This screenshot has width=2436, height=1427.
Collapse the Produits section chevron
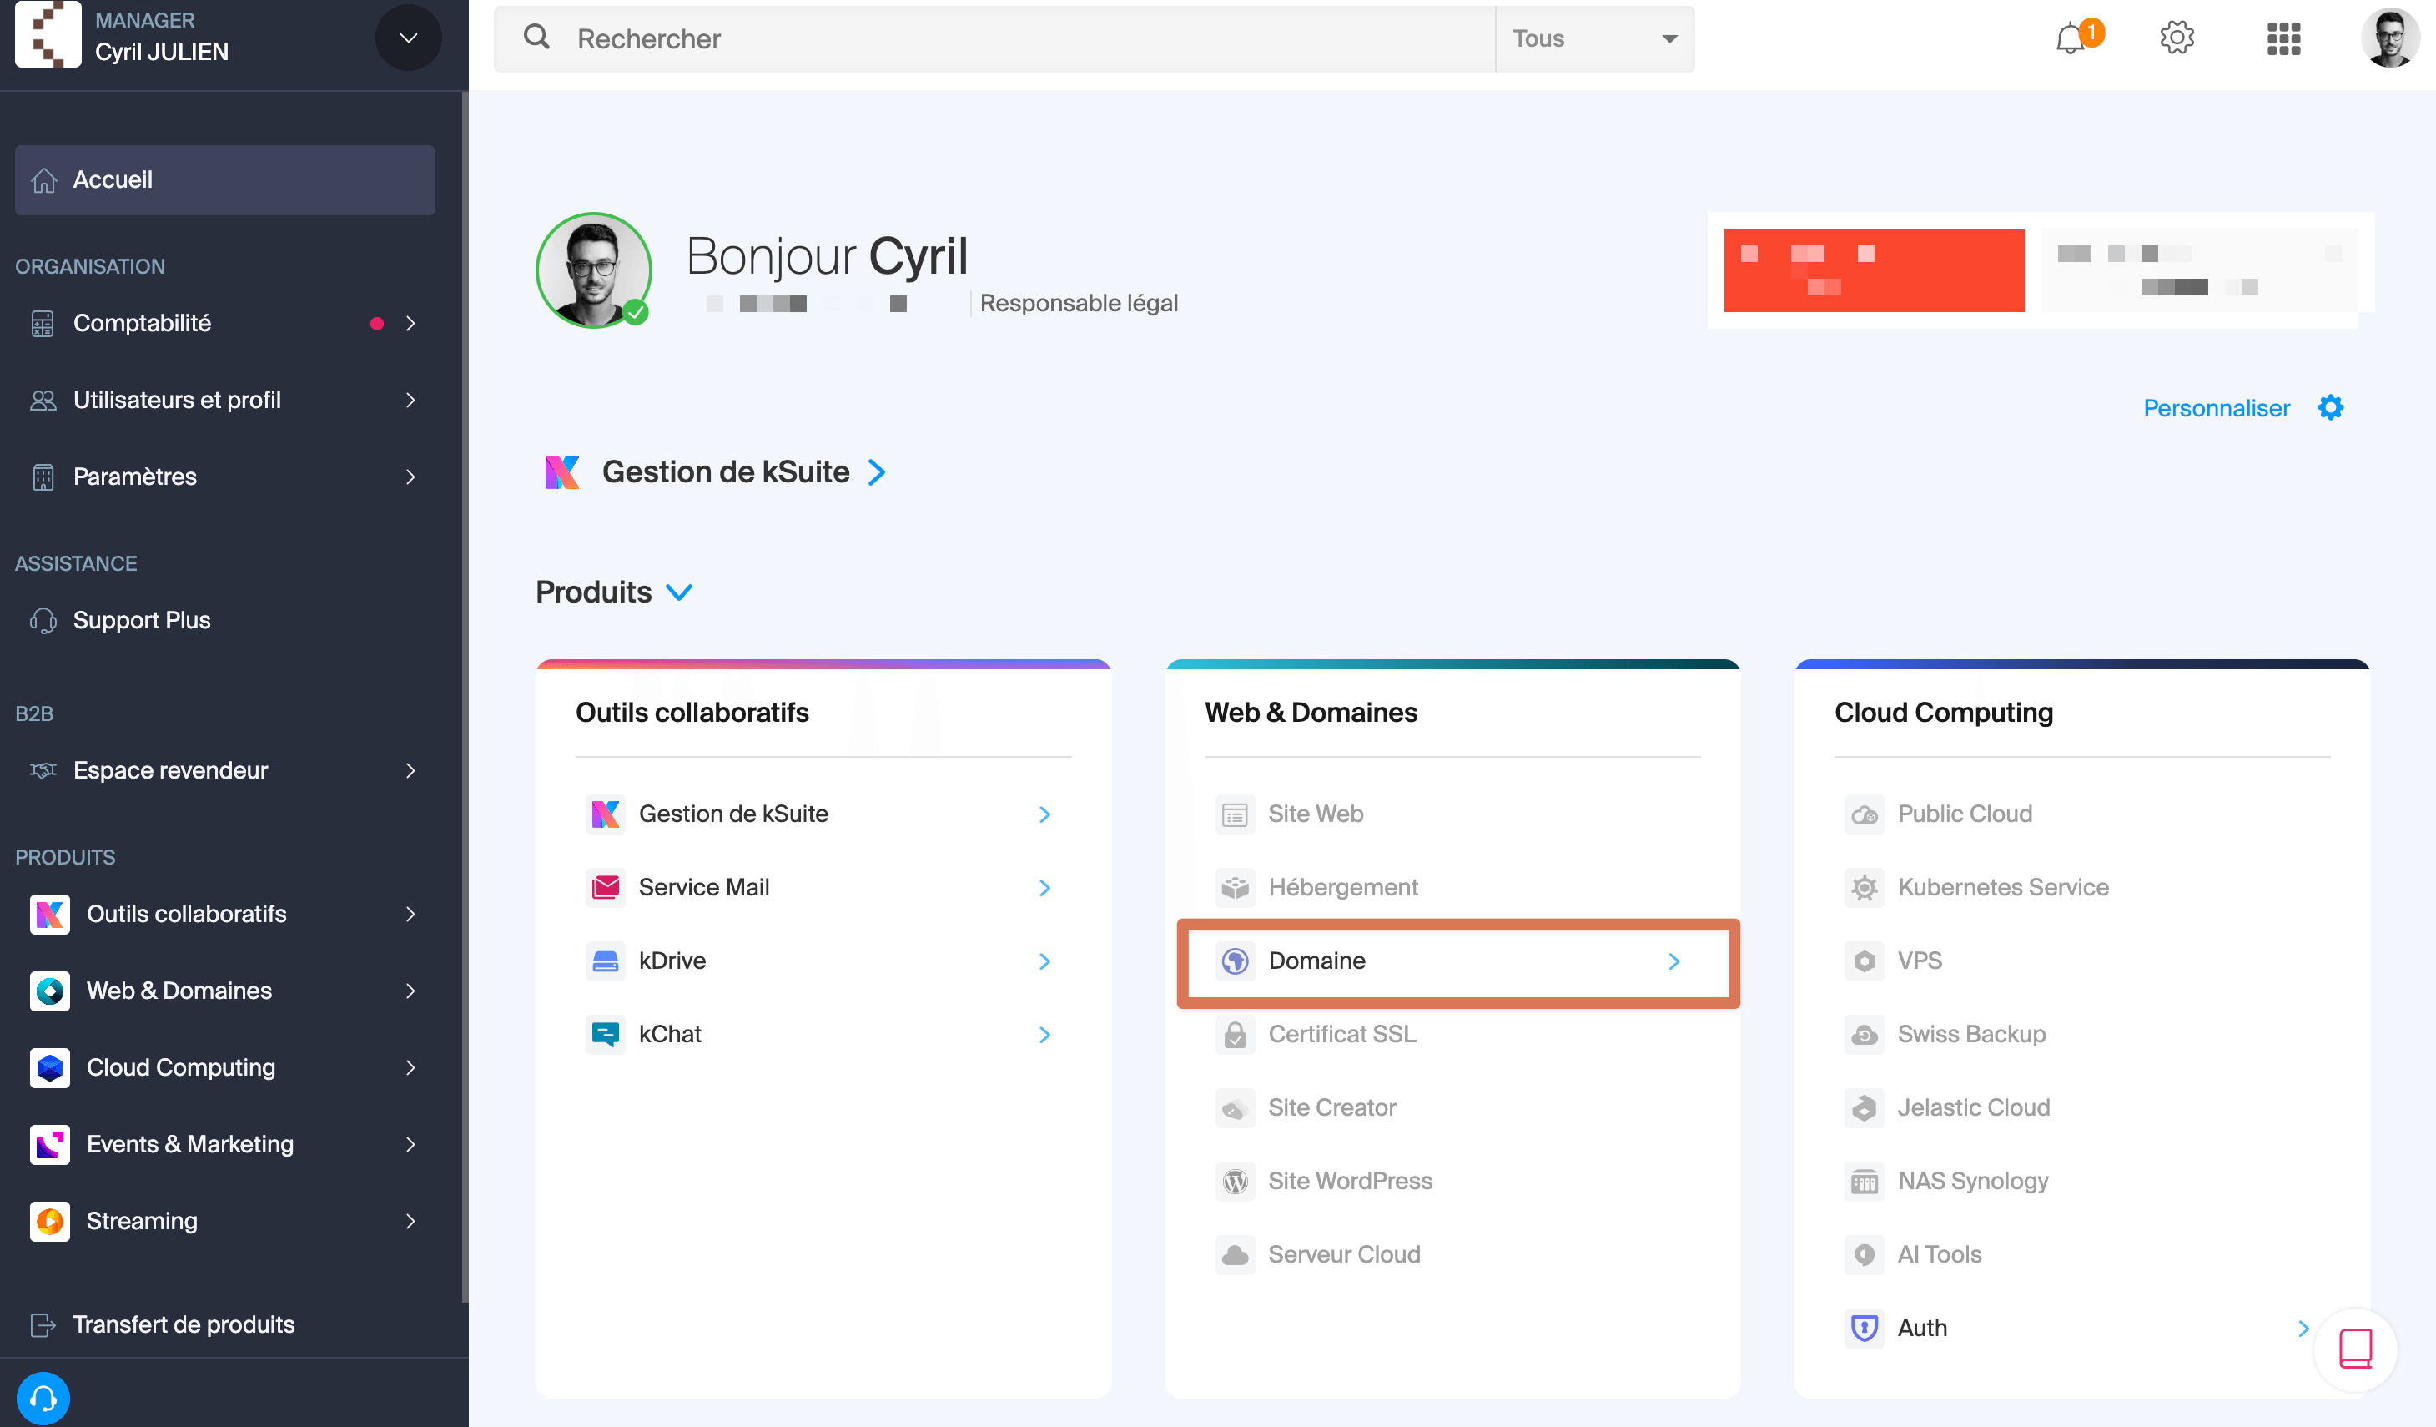(680, 592)
